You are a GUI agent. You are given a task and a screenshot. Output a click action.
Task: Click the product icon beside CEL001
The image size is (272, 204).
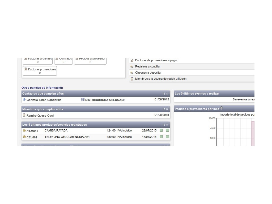[x=24, y=137]
